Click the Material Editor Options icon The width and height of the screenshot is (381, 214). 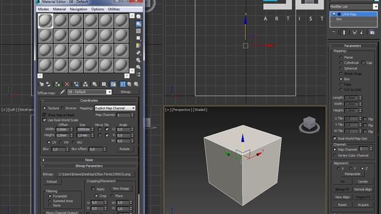click(x=139, y=59)
